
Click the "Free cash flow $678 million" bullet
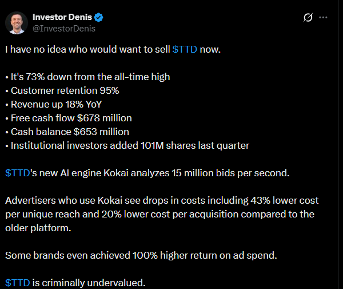(70, 118)
